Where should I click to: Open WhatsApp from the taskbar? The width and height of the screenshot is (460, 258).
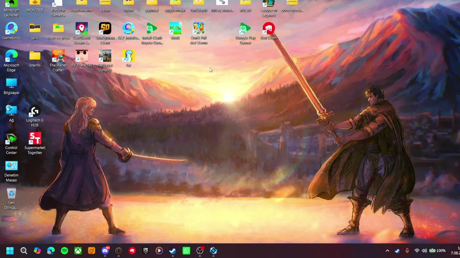186,251
